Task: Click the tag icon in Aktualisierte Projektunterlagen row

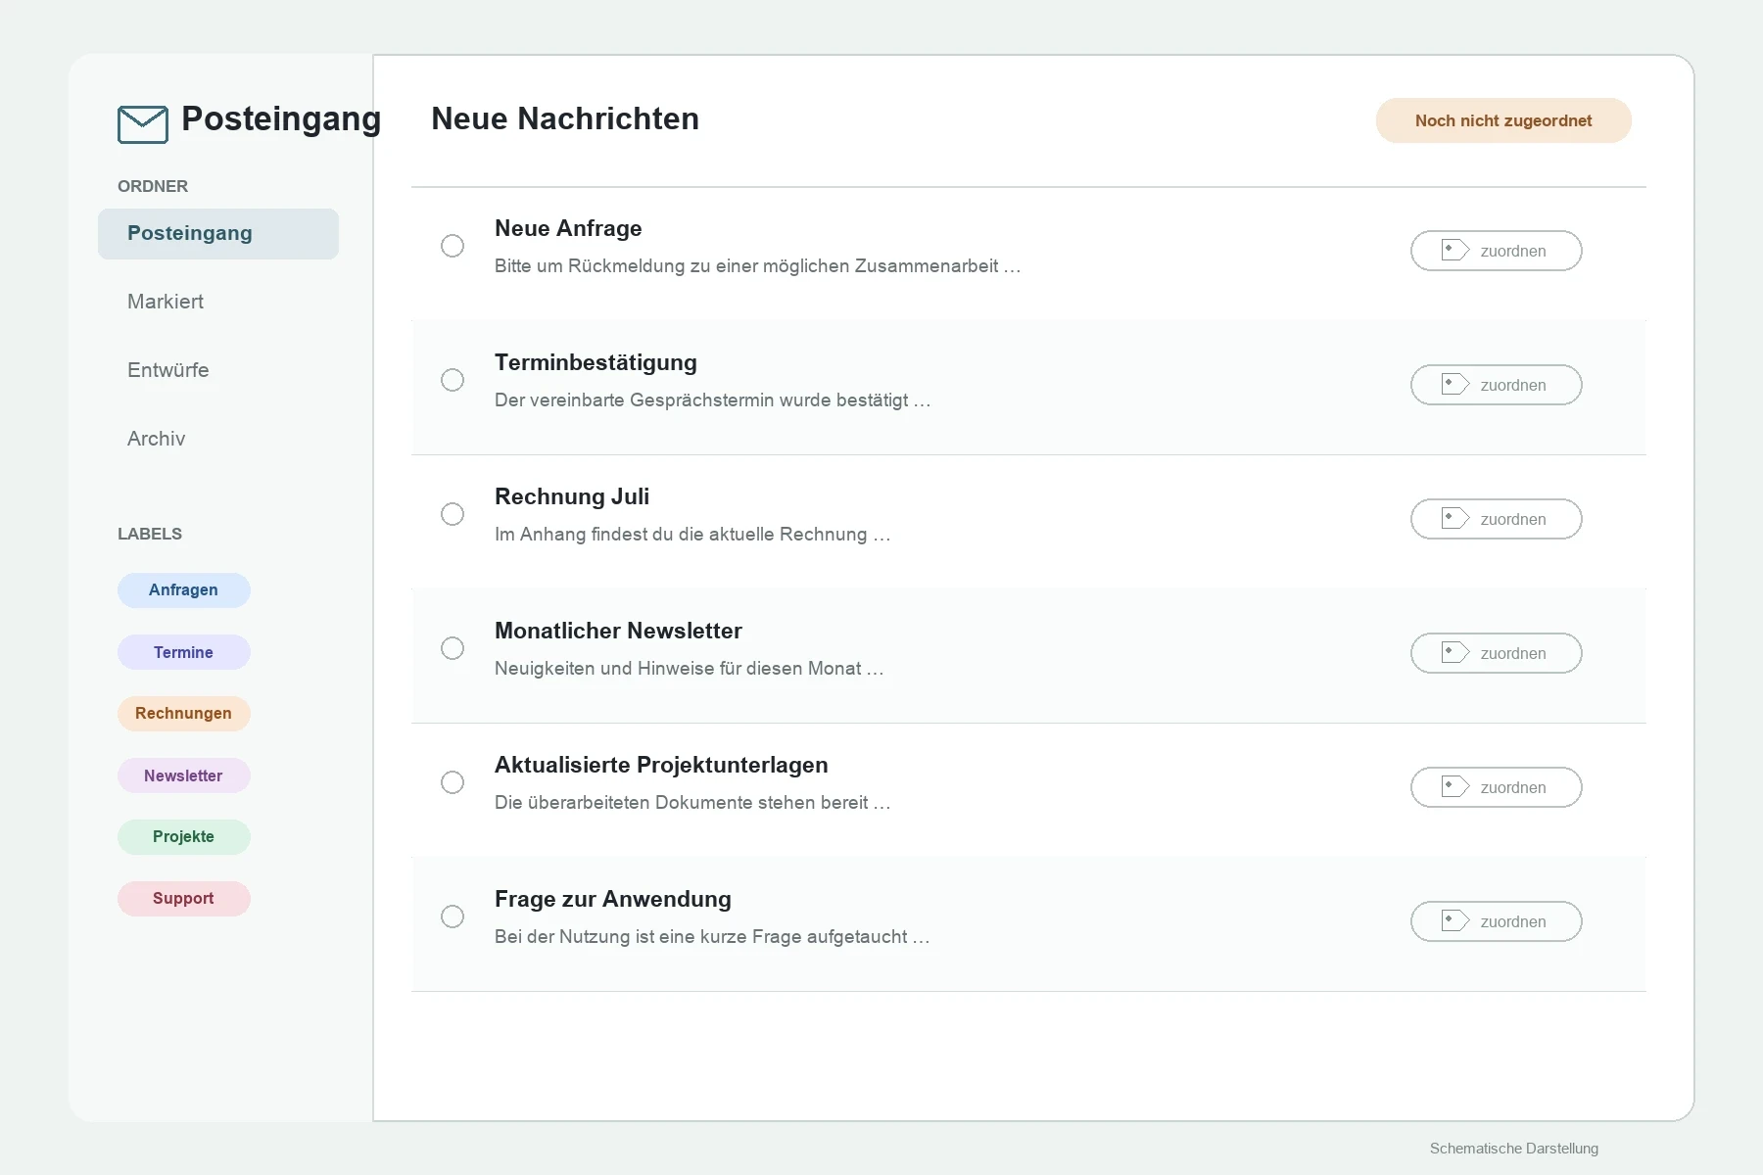Action: point(1455,787)
